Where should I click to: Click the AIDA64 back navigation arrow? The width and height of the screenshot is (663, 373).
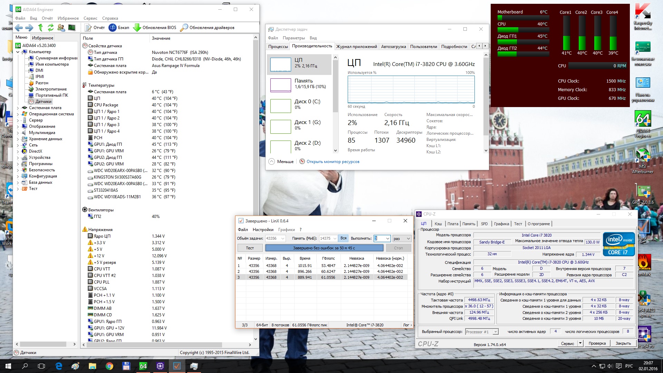[x=19, y=28]
